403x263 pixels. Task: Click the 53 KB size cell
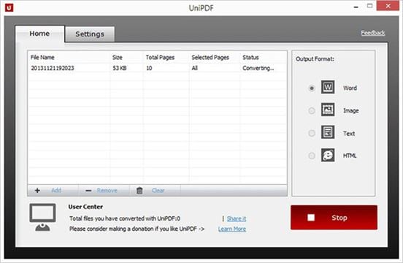point(120,68)
